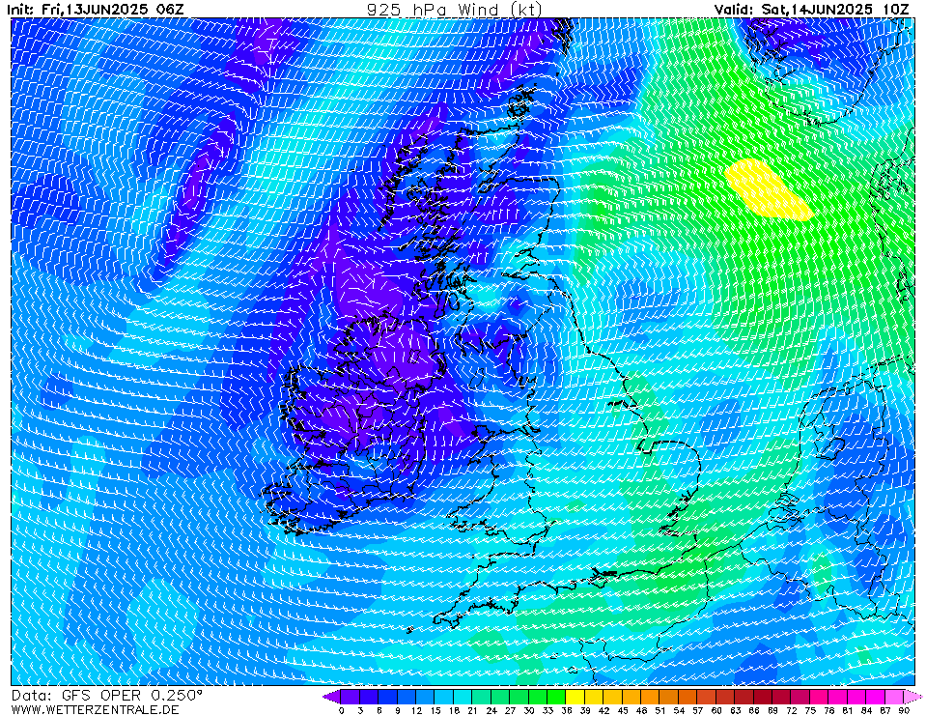
Task: Click the '72' legend scale value
Action: point(792,710)
